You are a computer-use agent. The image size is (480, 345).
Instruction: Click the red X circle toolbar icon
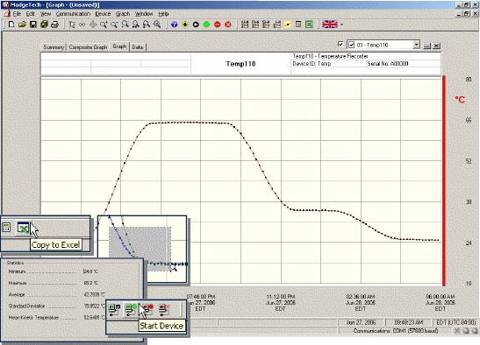228,25
